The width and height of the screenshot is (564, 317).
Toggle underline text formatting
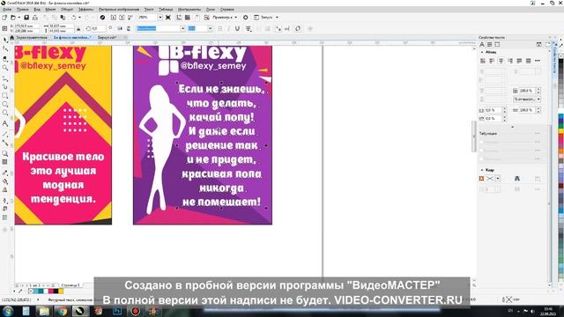(237, 28)
